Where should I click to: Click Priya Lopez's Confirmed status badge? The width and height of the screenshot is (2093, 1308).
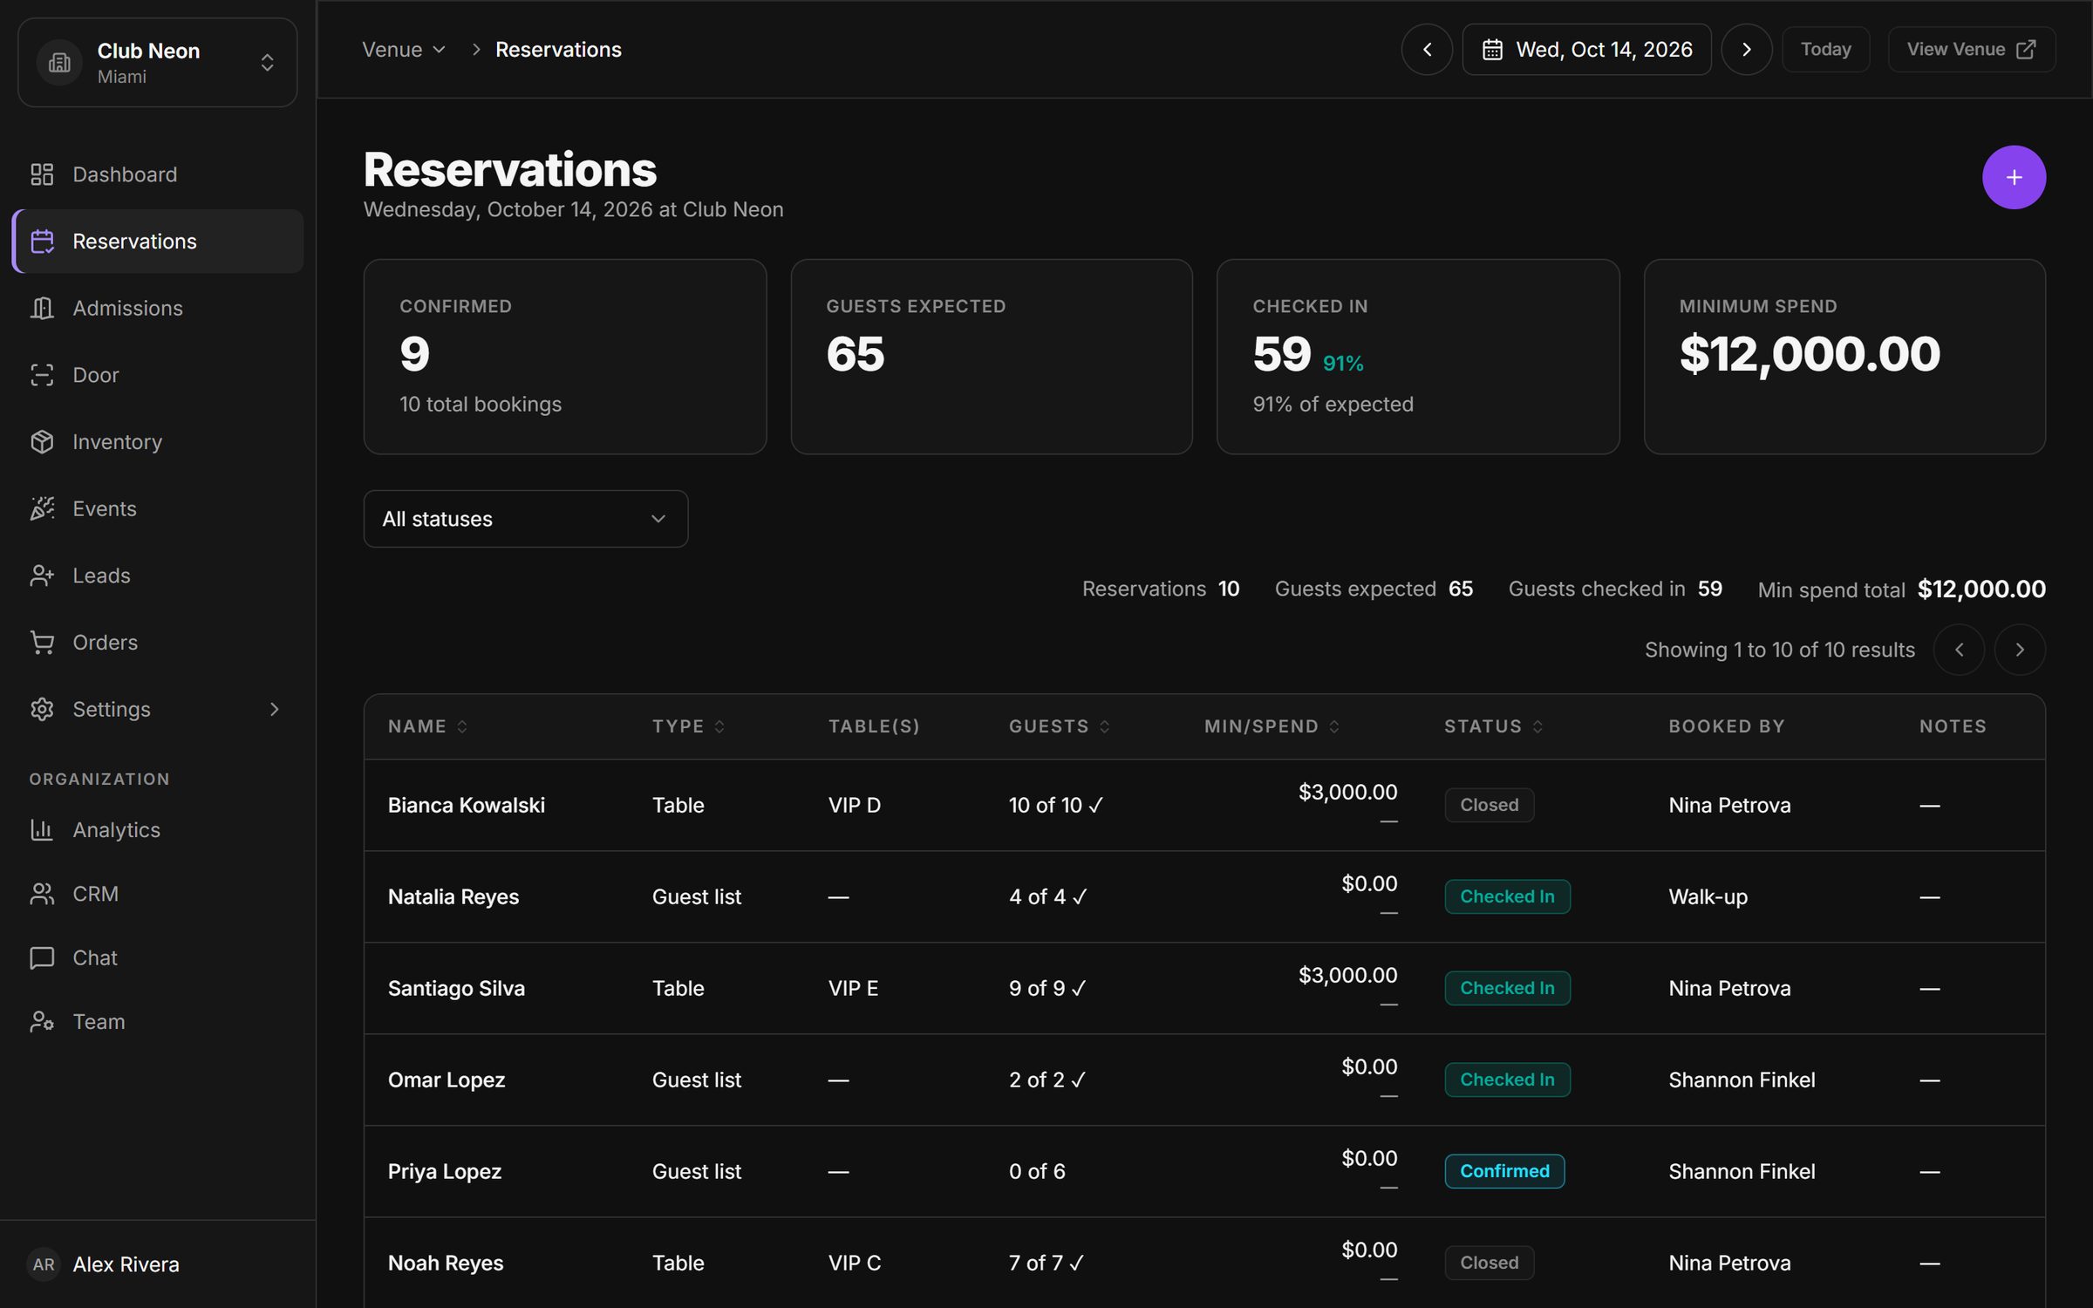coord(1504,1171)
